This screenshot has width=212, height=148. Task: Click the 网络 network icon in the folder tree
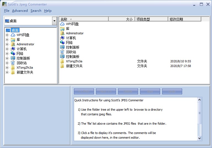coord(13,54)
